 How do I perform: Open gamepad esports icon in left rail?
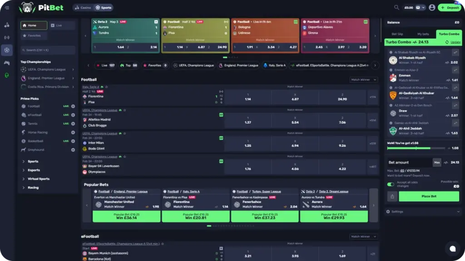click(x=6, y=63)
